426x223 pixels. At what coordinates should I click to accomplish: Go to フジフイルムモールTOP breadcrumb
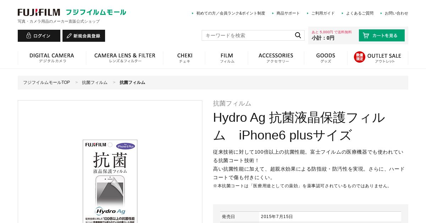pos(47,82)
